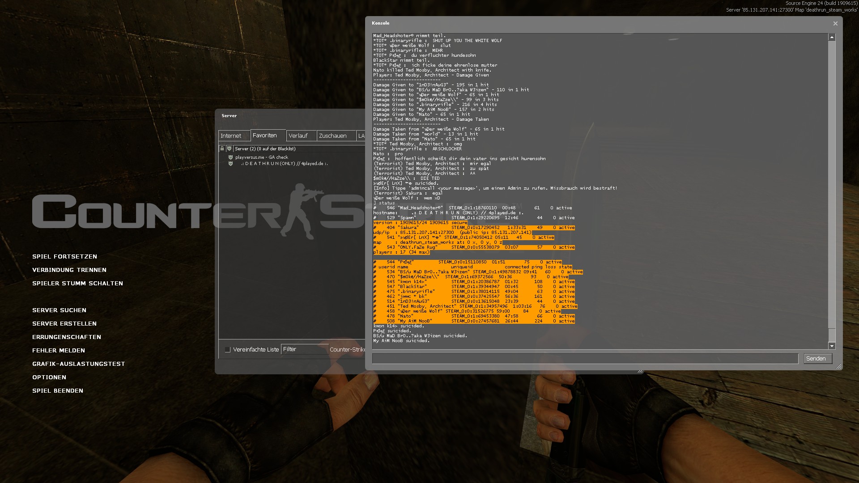This screenshot has width=859, height=483.
Task: Click the Konsole window resize grip
Action: pyautogui.click(x=839, y=366)
